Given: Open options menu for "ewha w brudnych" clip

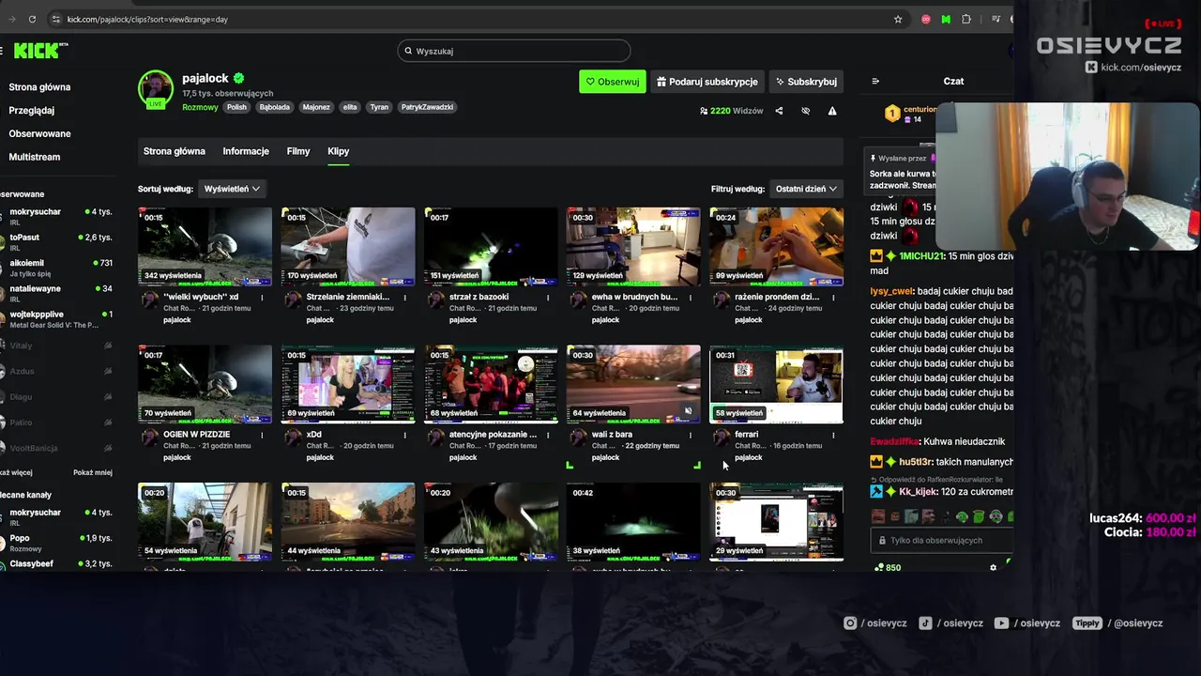Looking at the screenshot, I should click(x=691, y=298).
